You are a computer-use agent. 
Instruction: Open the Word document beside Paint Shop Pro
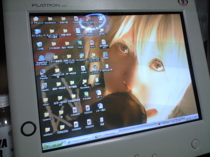(x=100, y=20)
